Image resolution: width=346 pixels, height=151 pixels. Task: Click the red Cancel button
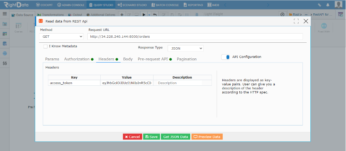[x=132, y=137]
